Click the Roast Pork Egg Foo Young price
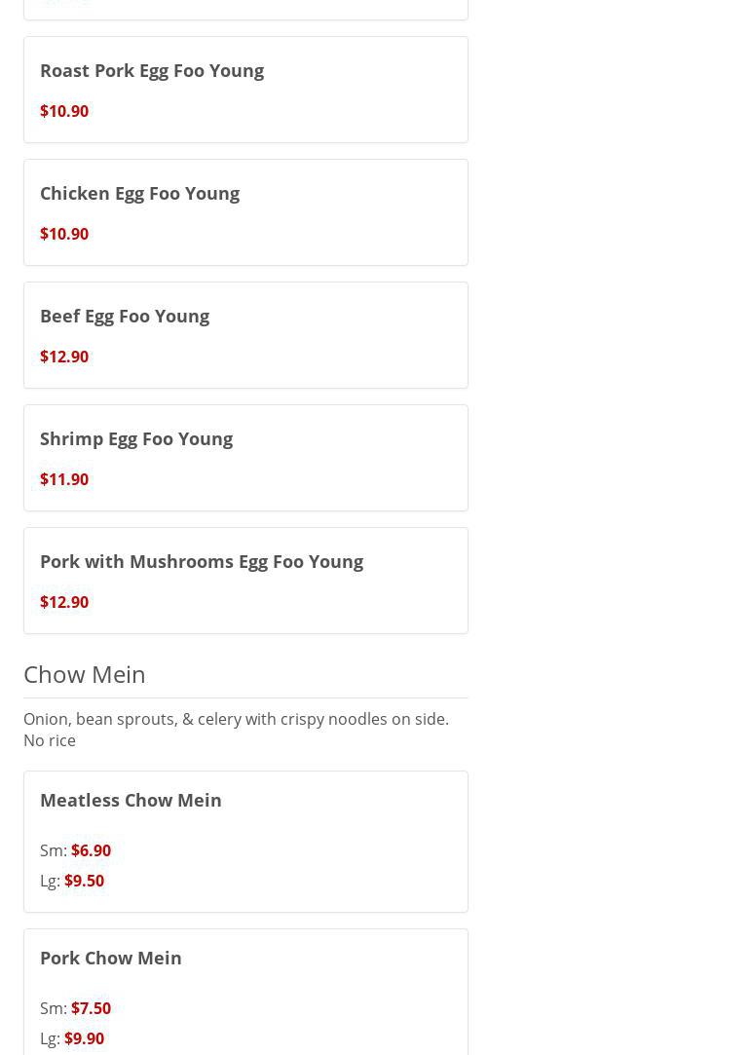The width and height of the screenshot is (750, 1055). tap(64, 111)
